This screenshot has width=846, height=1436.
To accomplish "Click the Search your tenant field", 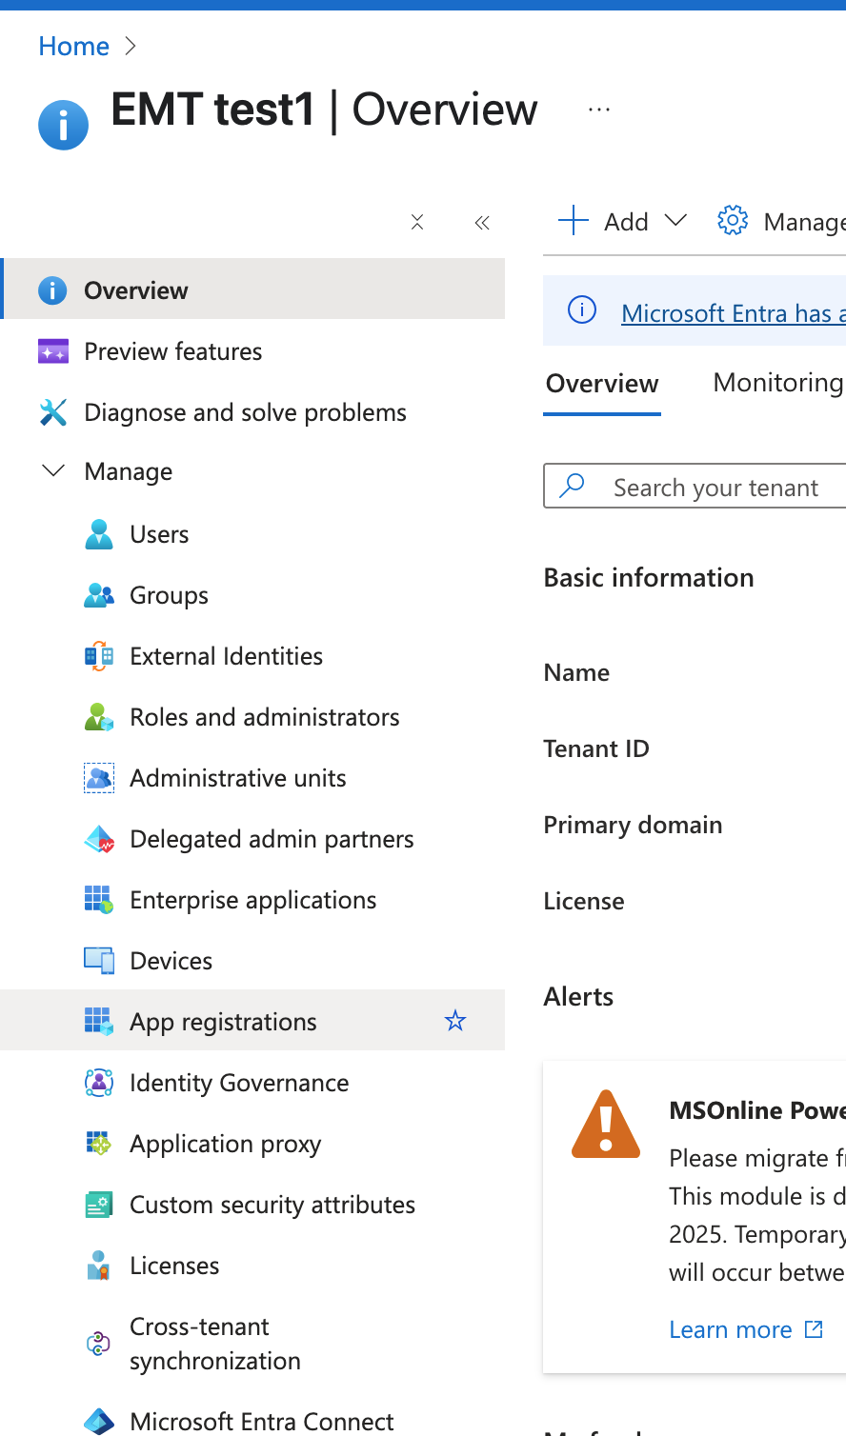I will click(x=695, y=487).
